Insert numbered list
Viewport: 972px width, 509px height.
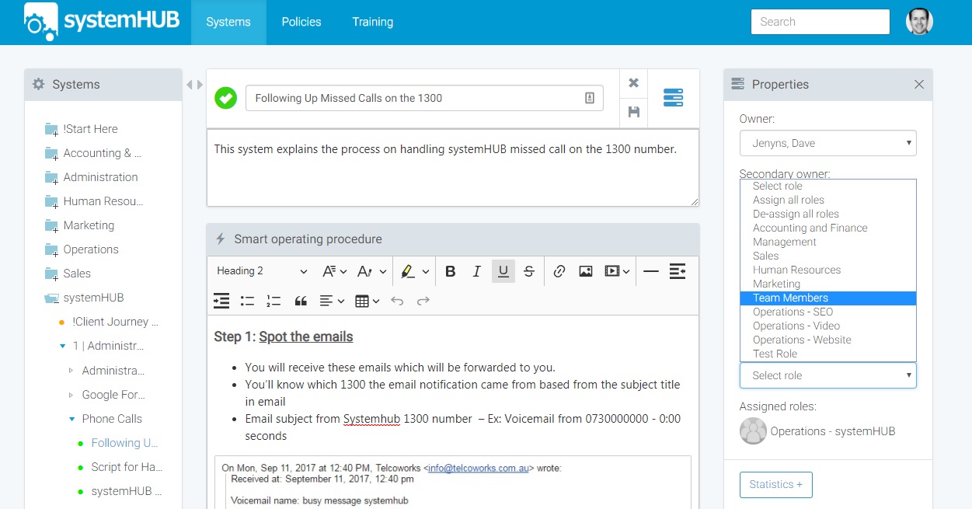pyautogui.click(x=273, y=301)
